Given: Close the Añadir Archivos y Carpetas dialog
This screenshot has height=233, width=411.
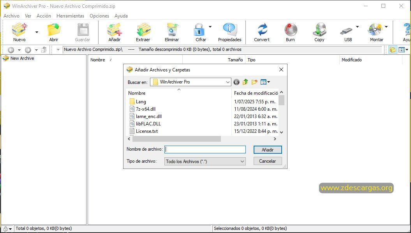Looking at the screenshot, I should click(281, 70).
